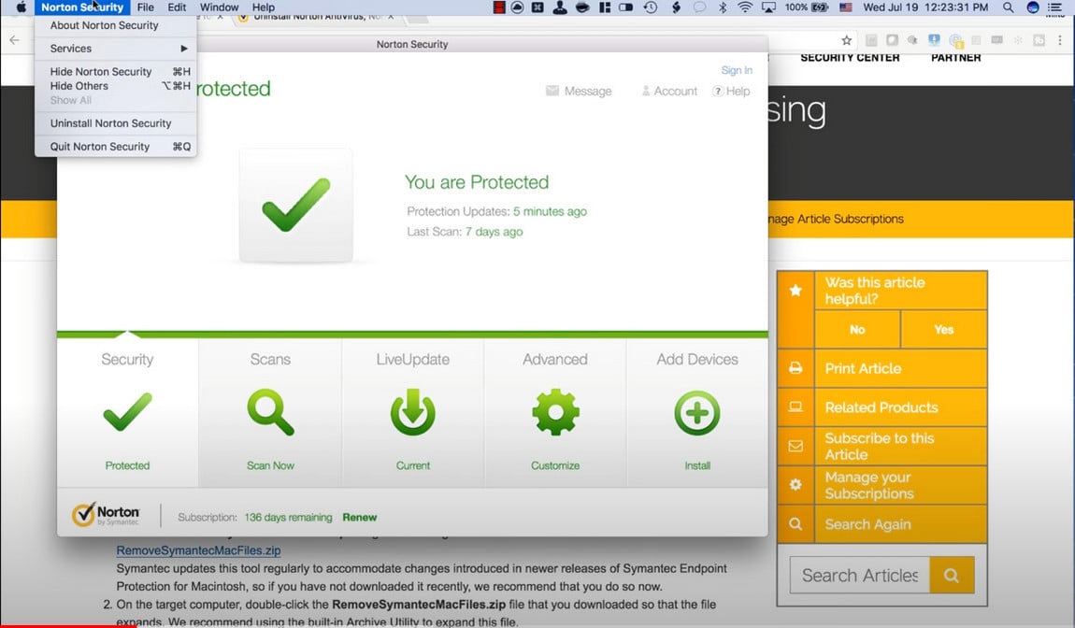Open SECURITY CENTER in the webpage navigation
This screenshot has width=1075, height=628.
point(850,58)
